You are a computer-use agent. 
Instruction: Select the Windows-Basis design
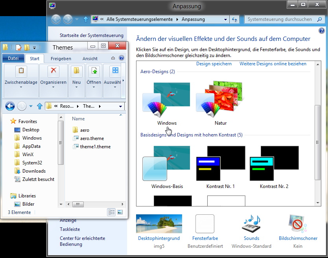point(167,168)
